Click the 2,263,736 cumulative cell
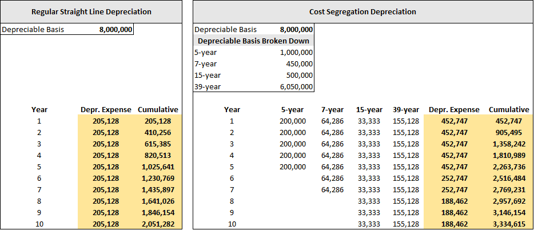 tap(509, 166)
